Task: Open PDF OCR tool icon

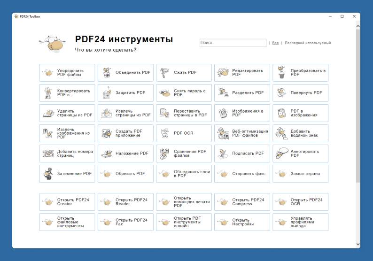Action: pyautogui.click(x=165, y=133)
